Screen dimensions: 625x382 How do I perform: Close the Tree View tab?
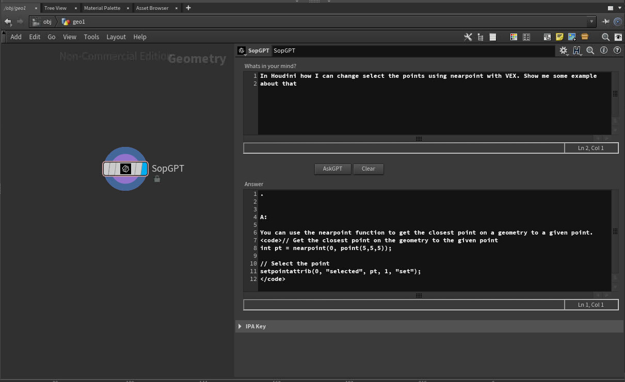tap(76, 8)
